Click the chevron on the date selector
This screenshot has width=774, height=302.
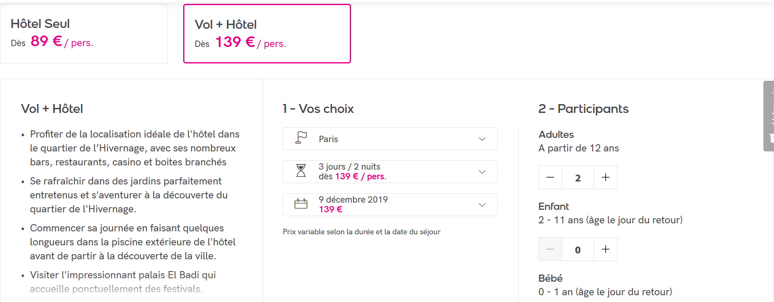click(482, 205)
